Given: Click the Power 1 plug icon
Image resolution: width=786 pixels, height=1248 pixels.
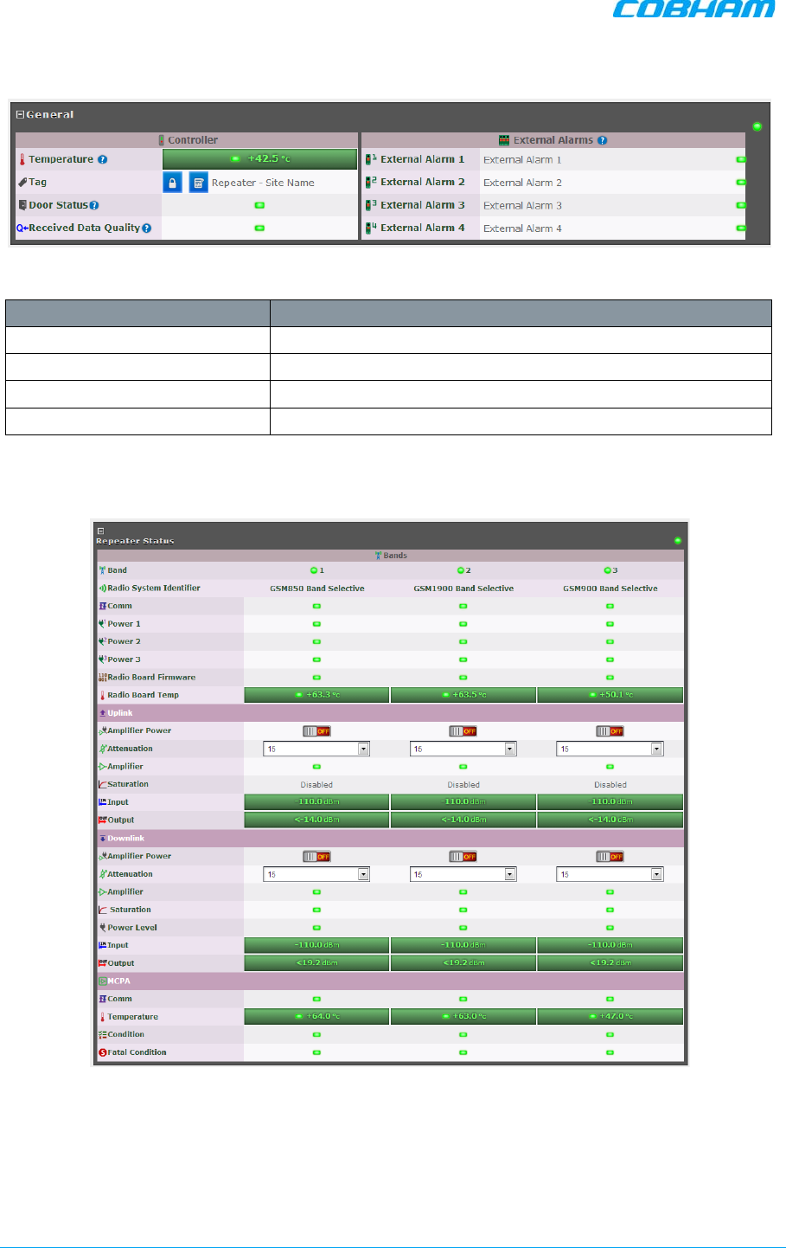Looking at the screenshot, I should point(102,624).
